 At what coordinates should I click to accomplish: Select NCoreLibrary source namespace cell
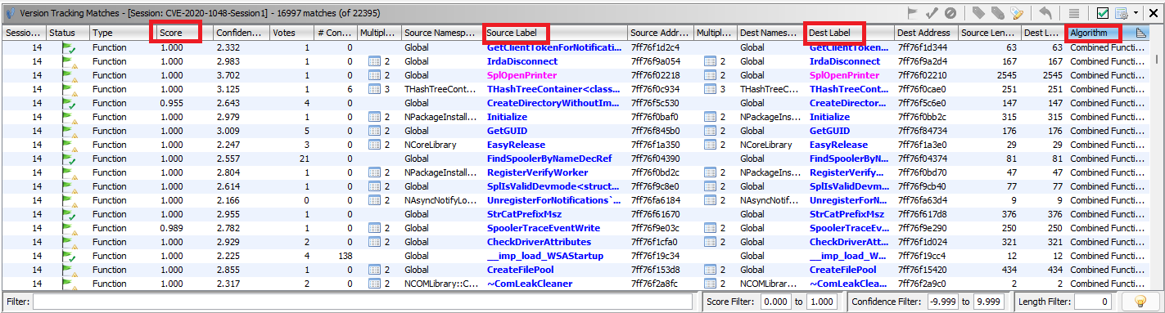click(x=442, y=145)
